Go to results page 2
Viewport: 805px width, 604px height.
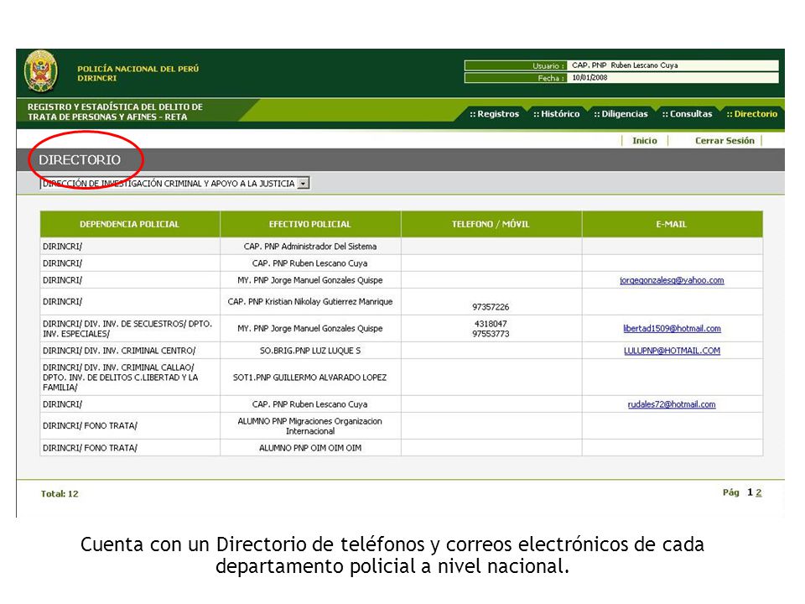point(759,492)
